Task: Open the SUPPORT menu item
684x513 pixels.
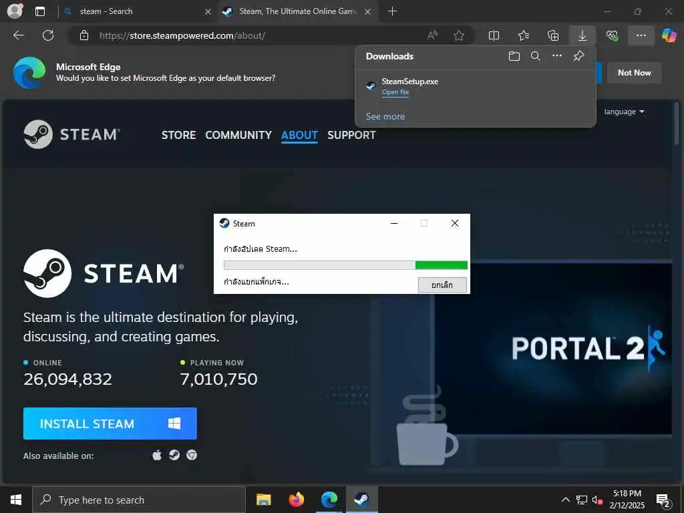Action: [351, 135]
